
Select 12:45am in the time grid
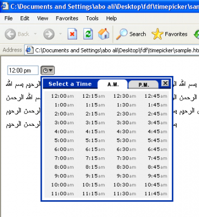pyautogui.click(x=156, y=96)
